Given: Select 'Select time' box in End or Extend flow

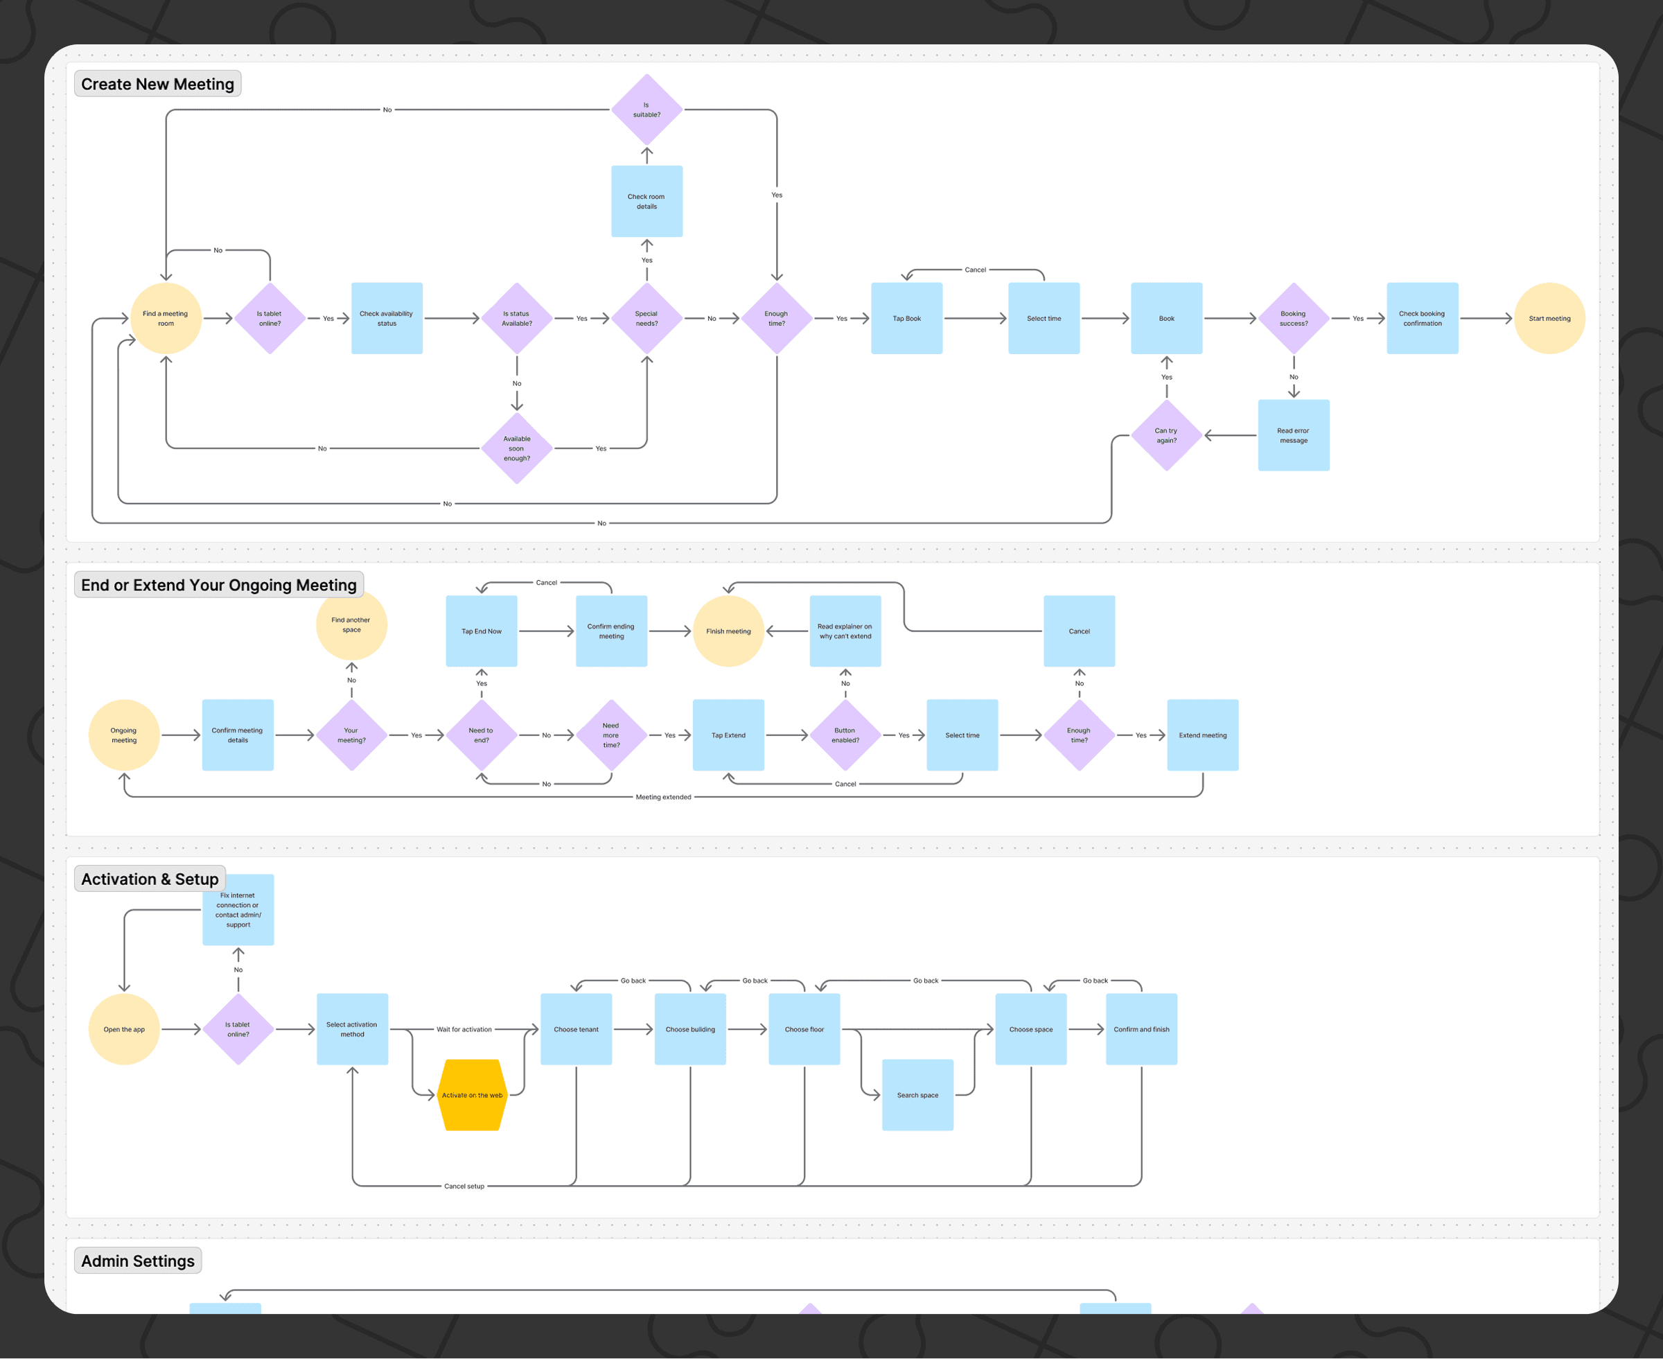Looking at the screenshot, I should pos(962,735).
